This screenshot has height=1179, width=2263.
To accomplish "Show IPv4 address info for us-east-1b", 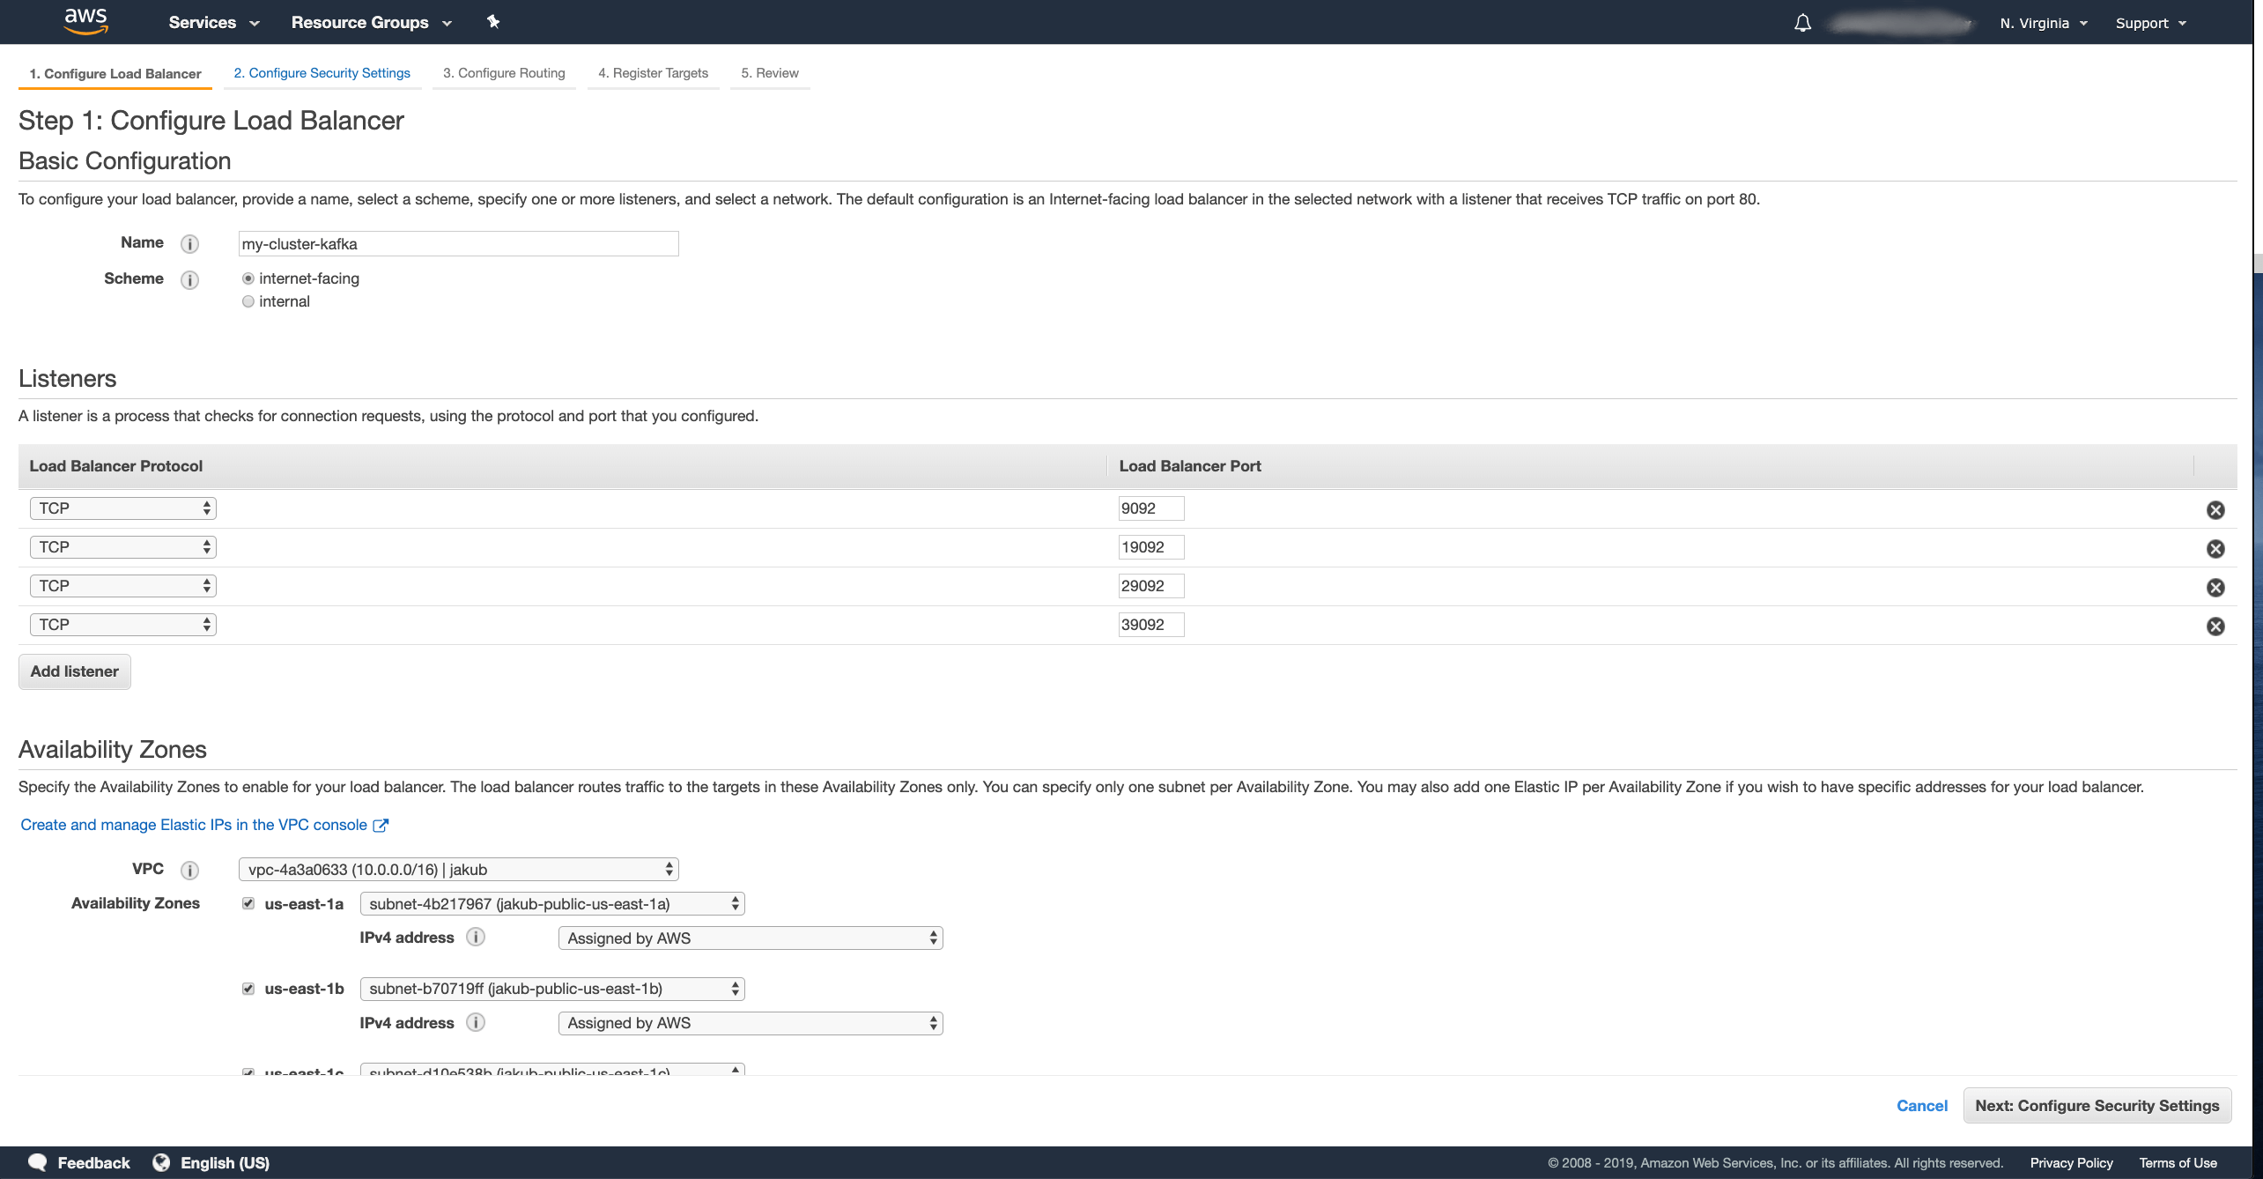I will click(476, 1023).
